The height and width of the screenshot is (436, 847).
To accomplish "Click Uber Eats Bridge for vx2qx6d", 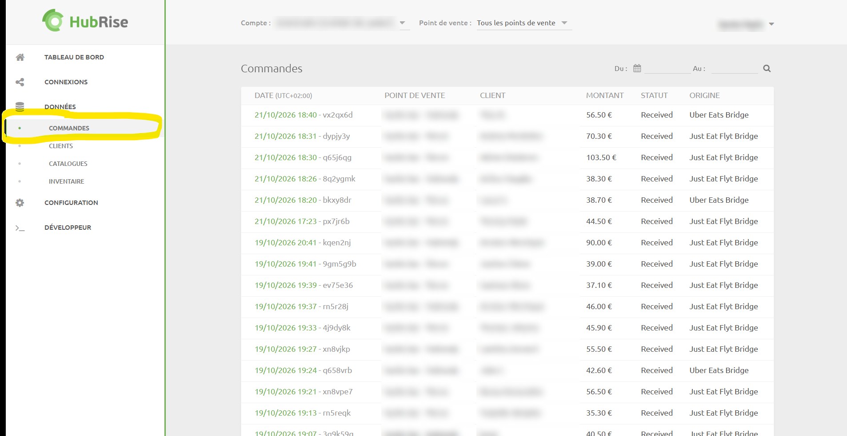I will [x=719, y=115].
